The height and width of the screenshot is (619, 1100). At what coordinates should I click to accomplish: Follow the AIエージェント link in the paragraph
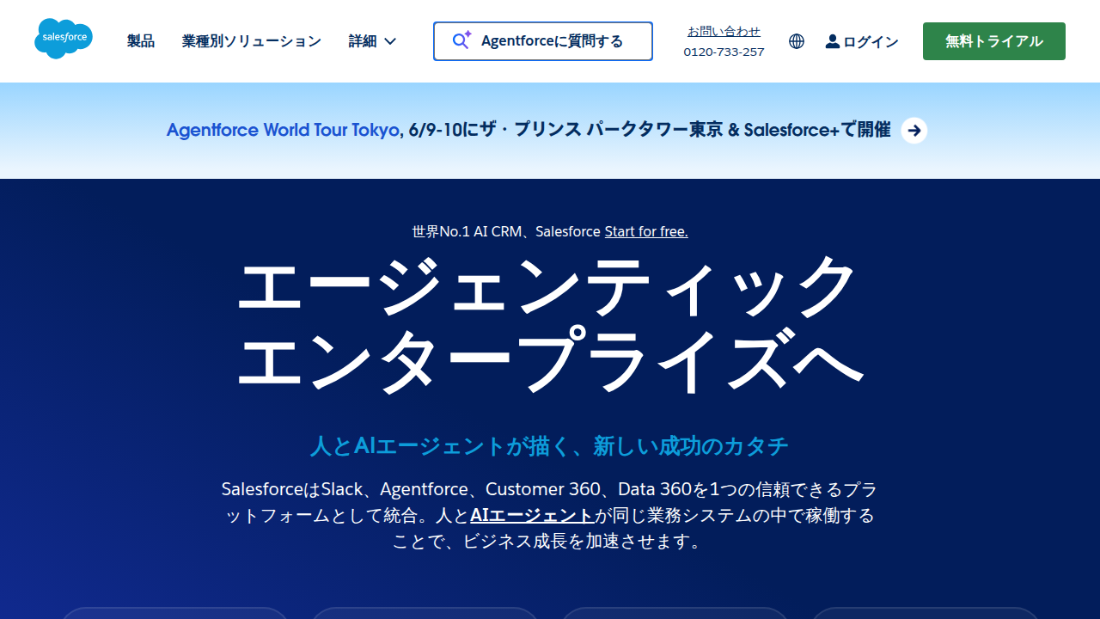(x=532, y=516)
